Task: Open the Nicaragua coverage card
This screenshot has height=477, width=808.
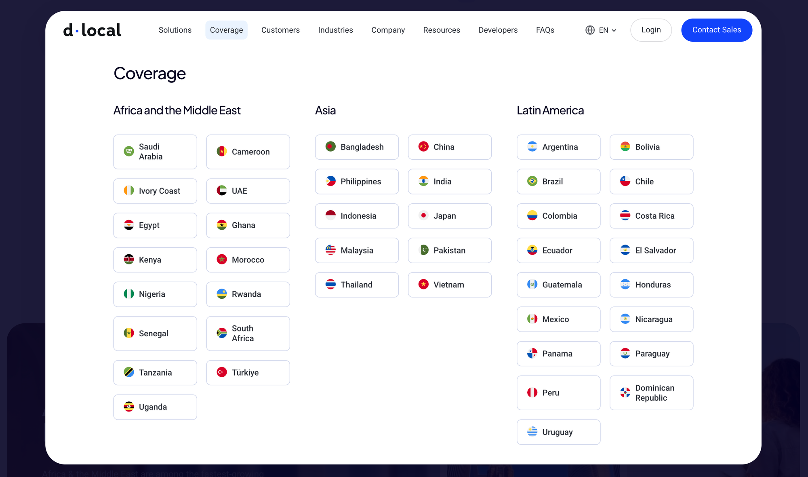Action: (651, 319)
